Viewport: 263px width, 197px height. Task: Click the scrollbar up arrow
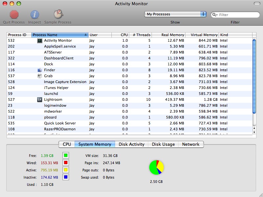pos(254,128)
